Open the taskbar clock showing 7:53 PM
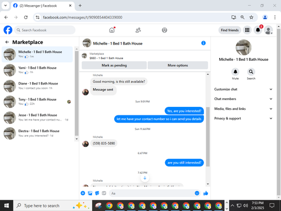The image size is (281, 211). coord(257,205)
